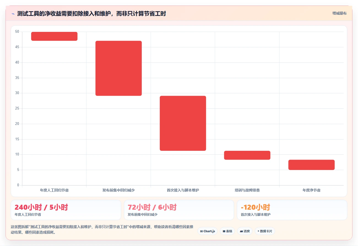The width and height of the screenshot is (358, 246).
Task: Click 首次接入与脚本维护 caption in third card
Action: [256, 215]
